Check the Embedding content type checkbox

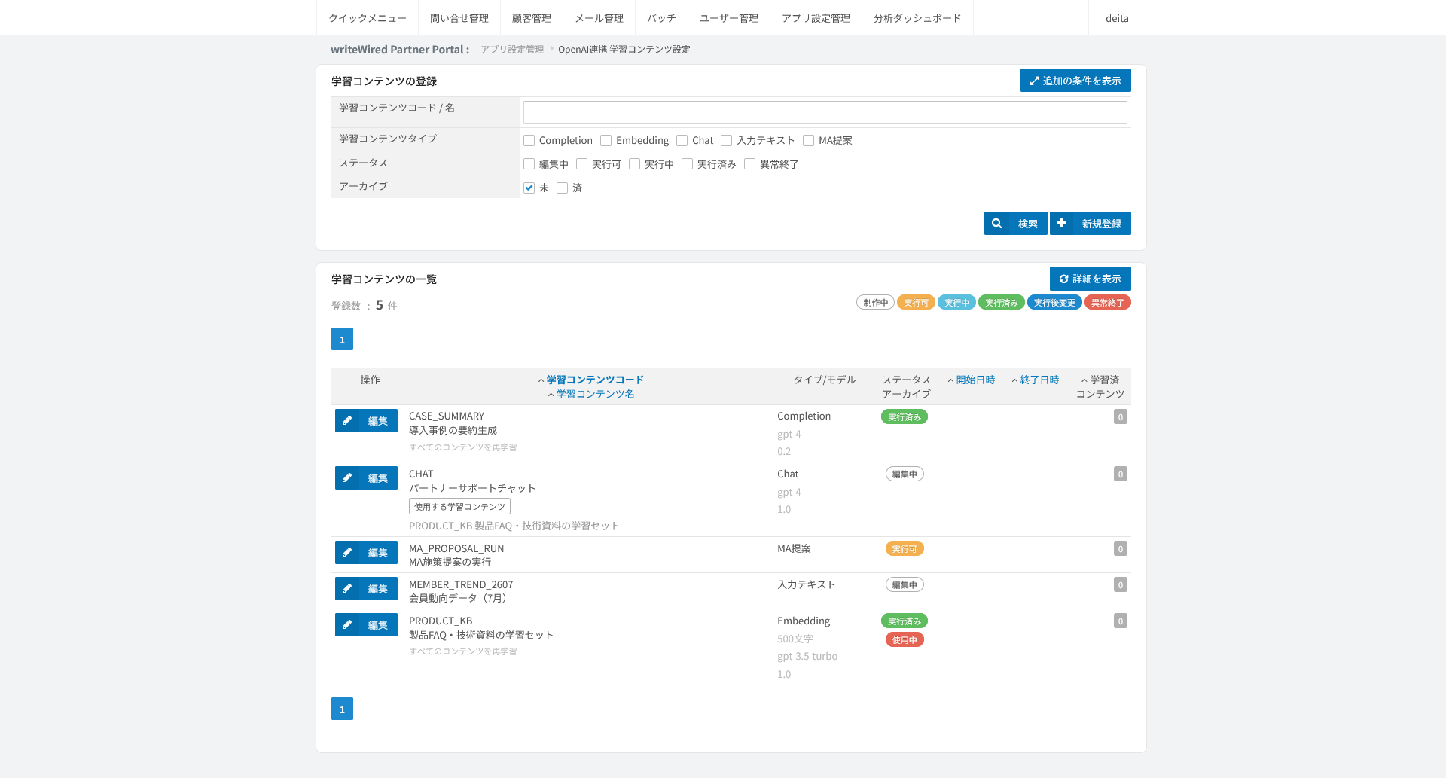tap(606, 140)
